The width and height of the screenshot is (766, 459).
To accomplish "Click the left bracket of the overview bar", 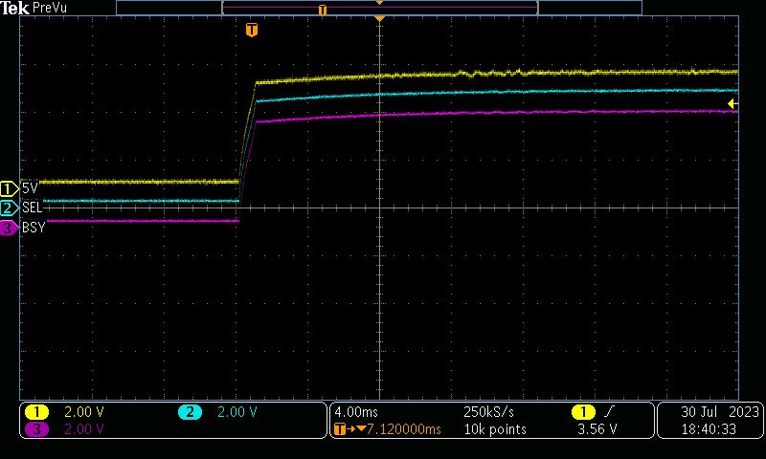I will 223,8.
